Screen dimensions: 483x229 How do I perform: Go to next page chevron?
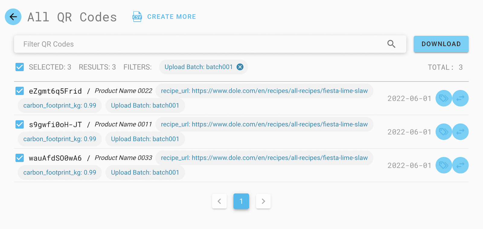click(x=263, y=201)
